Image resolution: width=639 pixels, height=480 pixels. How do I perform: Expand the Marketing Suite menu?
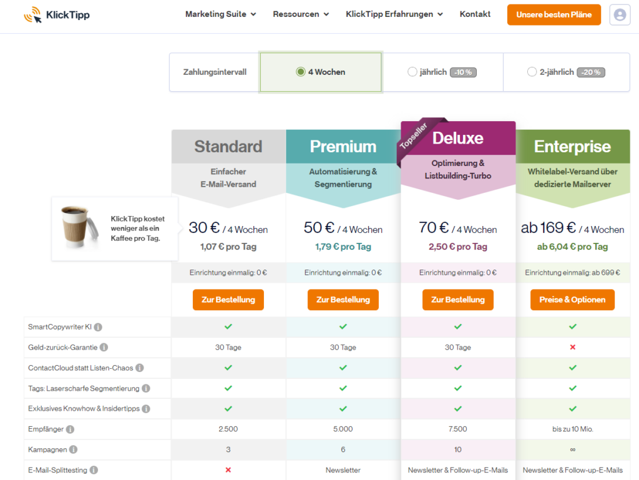pyautogui.click(x=220, y=14)
